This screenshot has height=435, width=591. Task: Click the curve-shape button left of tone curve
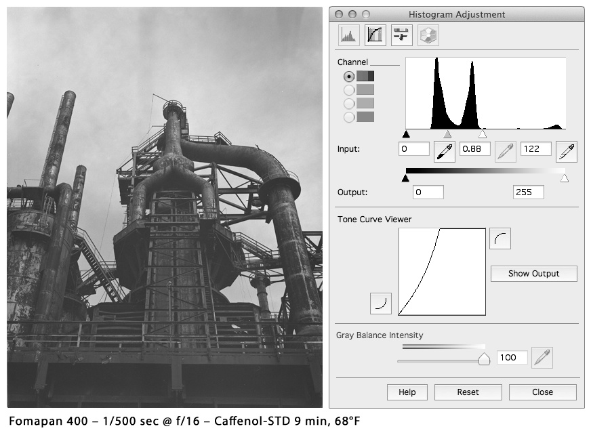[381, 304]
